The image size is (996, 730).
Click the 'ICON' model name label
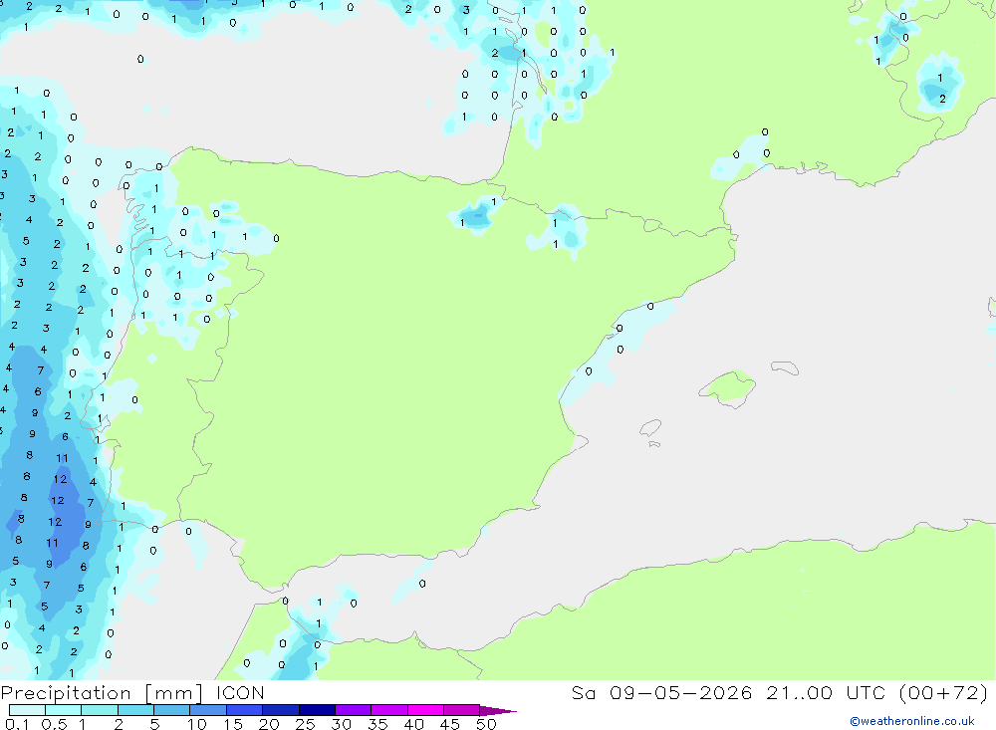(240, 693)
